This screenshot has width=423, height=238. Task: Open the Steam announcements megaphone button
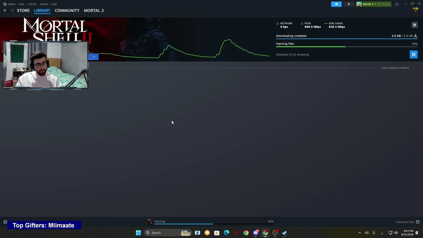(336, 4)
